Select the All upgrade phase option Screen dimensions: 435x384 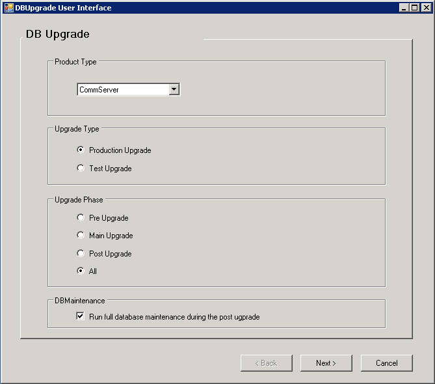click(81, 271)
